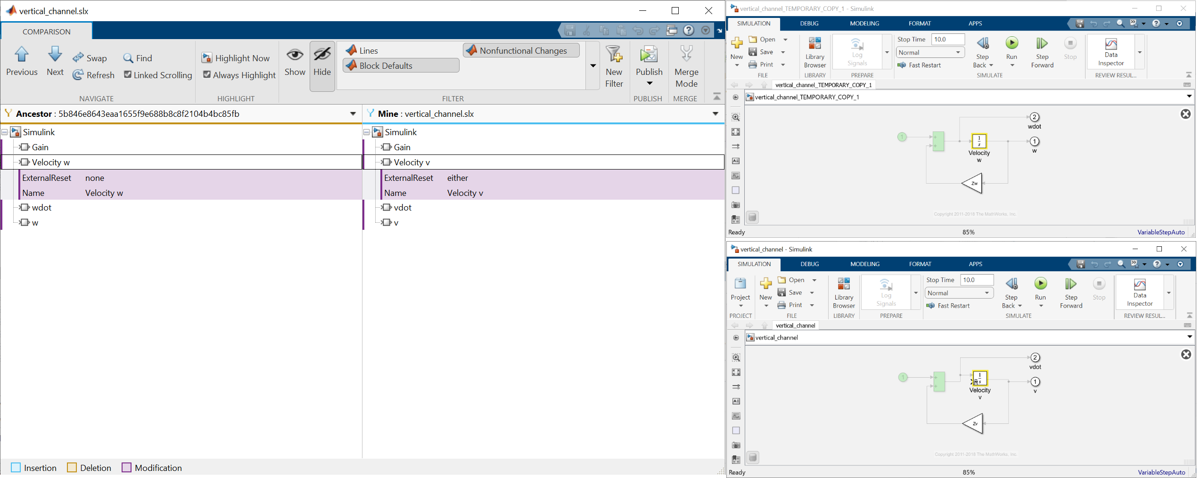Toggle Always Highlight checkbox
Screen dimensions: 1201x478
point(239,75)
